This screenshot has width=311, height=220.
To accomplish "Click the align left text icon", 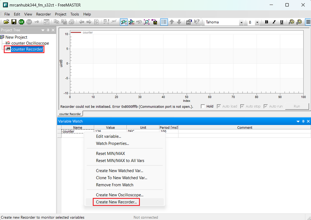I will (x=308, y=22).
